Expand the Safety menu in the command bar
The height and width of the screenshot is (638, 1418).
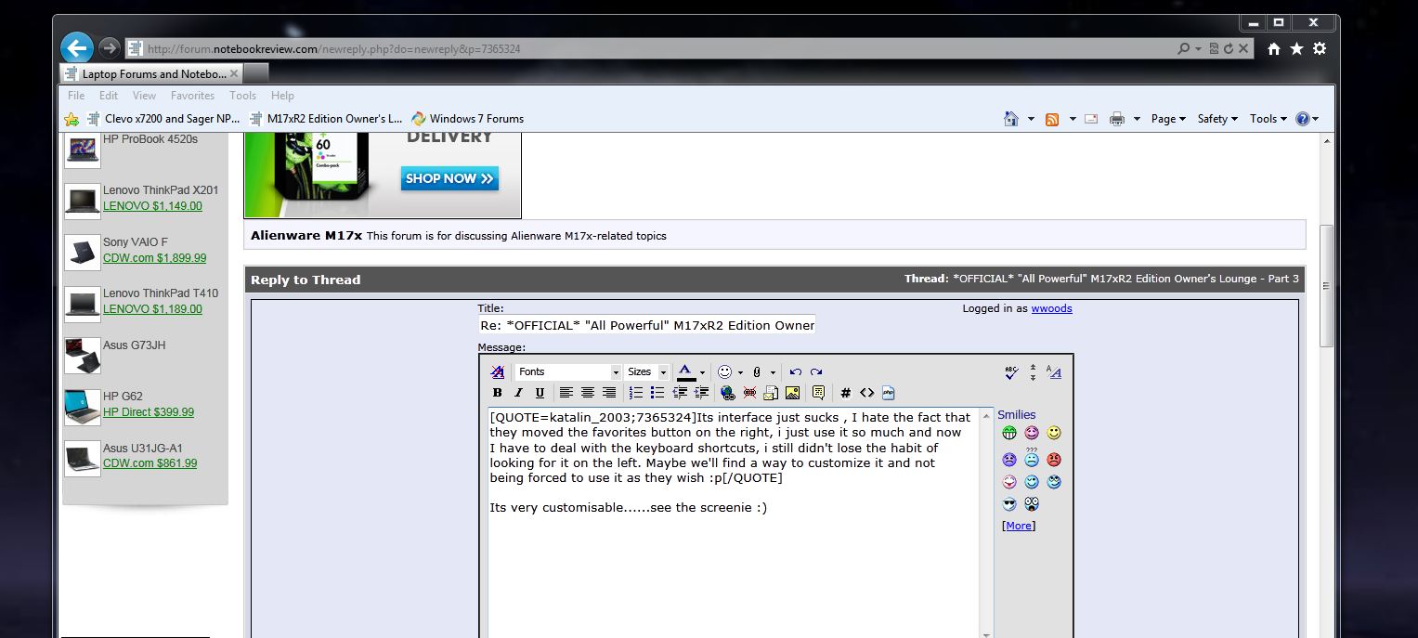(x=1218, y=119)
